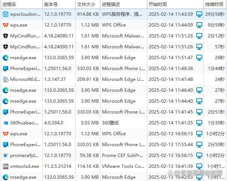Viewport: 227px width, 181px height.
Task: Click the wpscloudsvr cloud icon
Action: pos(6,14)
